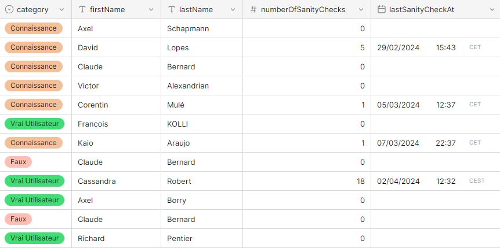Select the last name cell Alexandrian
The width and height of the screenshot is (500, 248).
(187, 86)
